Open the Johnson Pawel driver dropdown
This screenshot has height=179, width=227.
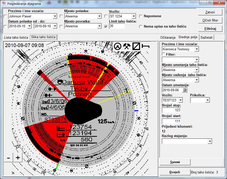[55, 16]
